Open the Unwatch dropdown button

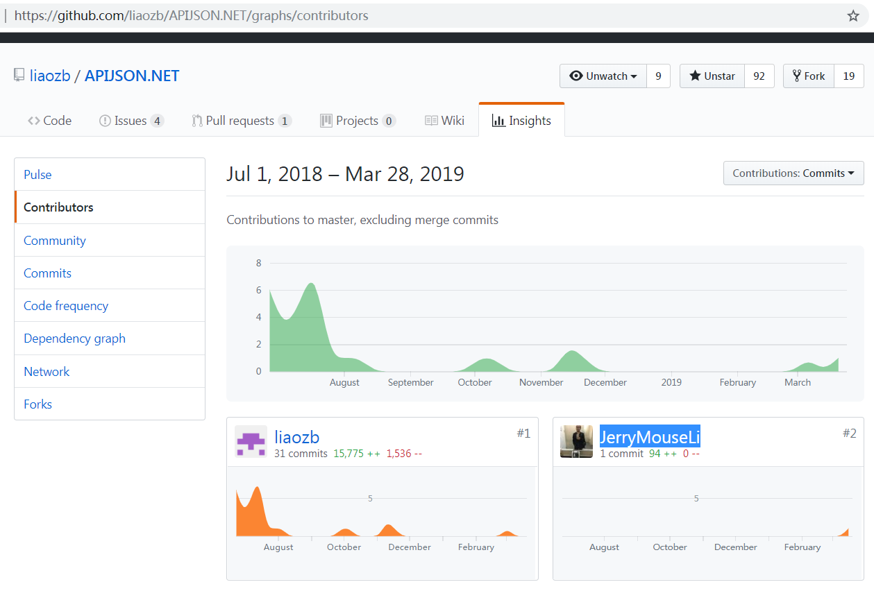pyautogui.click(x=603, y=76)
